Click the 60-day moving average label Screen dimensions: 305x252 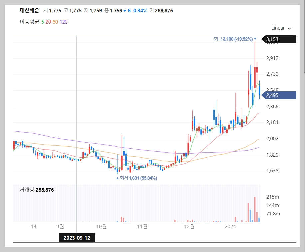pyautogui.click(x=55, y=22)
